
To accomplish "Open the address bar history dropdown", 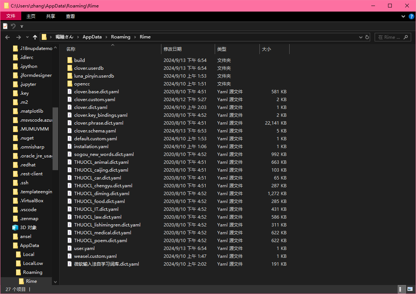I will [360, 37].
